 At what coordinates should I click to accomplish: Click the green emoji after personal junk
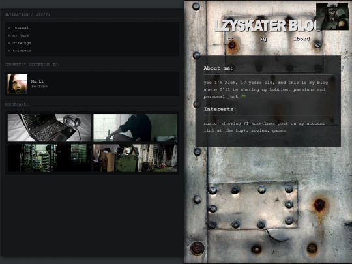pos(243,96)
